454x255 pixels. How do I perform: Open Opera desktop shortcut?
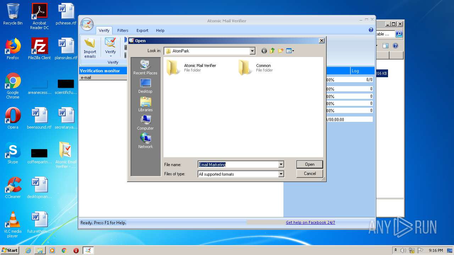(x=13, y=118)
